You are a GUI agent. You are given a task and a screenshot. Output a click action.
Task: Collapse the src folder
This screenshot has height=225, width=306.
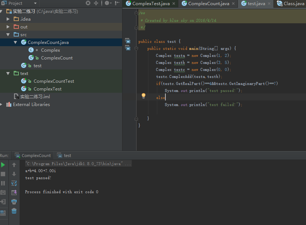pyautogui.click(x=8, y=34)
